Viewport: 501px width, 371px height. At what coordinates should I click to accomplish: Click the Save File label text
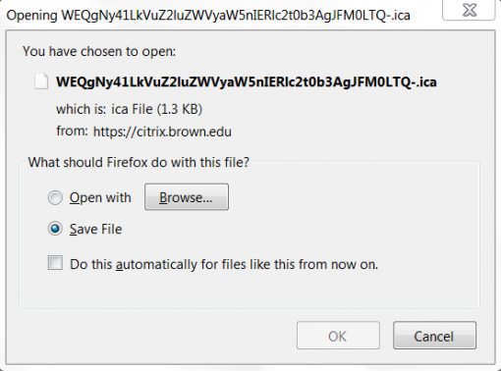tap(95, 229)
